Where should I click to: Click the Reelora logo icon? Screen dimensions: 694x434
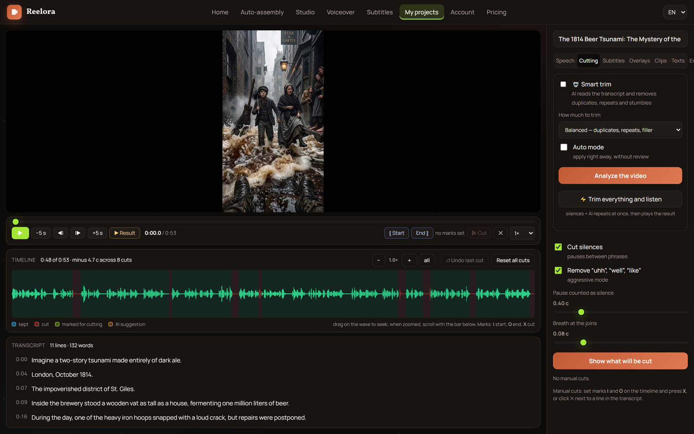[x=14, y=12]
